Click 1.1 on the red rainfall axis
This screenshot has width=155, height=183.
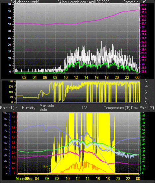[x=14, y=117]
